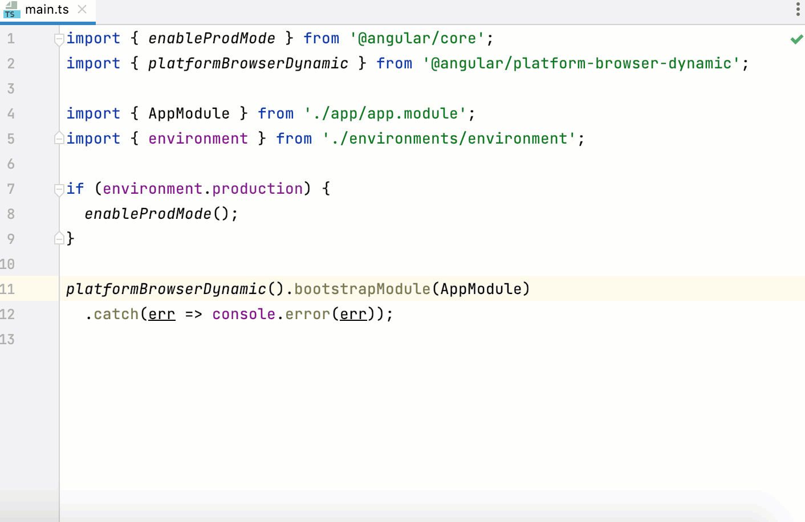805x522 pixels.
Task: Select the AppModule identifier on line 4
Action: 189,113
